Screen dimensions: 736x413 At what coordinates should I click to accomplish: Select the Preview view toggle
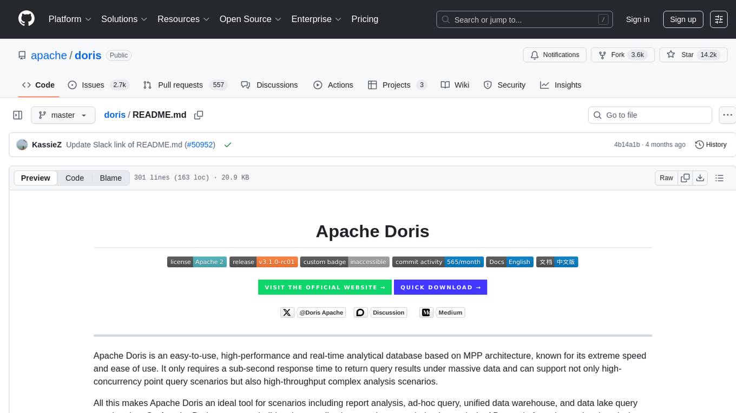point(36,178)
